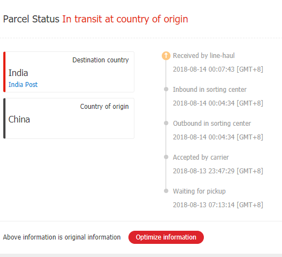Click the Inbound in sorting center event text
The image size is (282, 257).
click(210, 90)
